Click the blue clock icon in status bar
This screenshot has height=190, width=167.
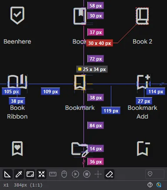pyautogui.click(x=159, y=185)
